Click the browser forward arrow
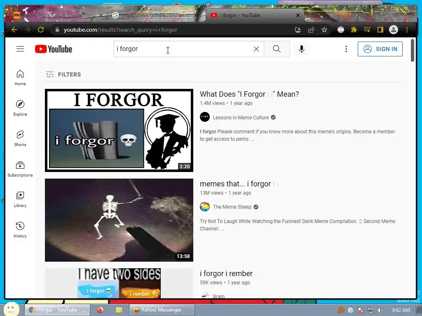This screenshot has height=316, width=422. [x=28, y=30]
